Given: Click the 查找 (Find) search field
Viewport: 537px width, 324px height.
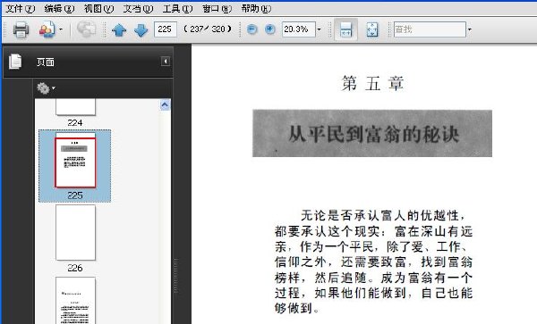Looking at the screenshot, I should (x=430, y=29).
